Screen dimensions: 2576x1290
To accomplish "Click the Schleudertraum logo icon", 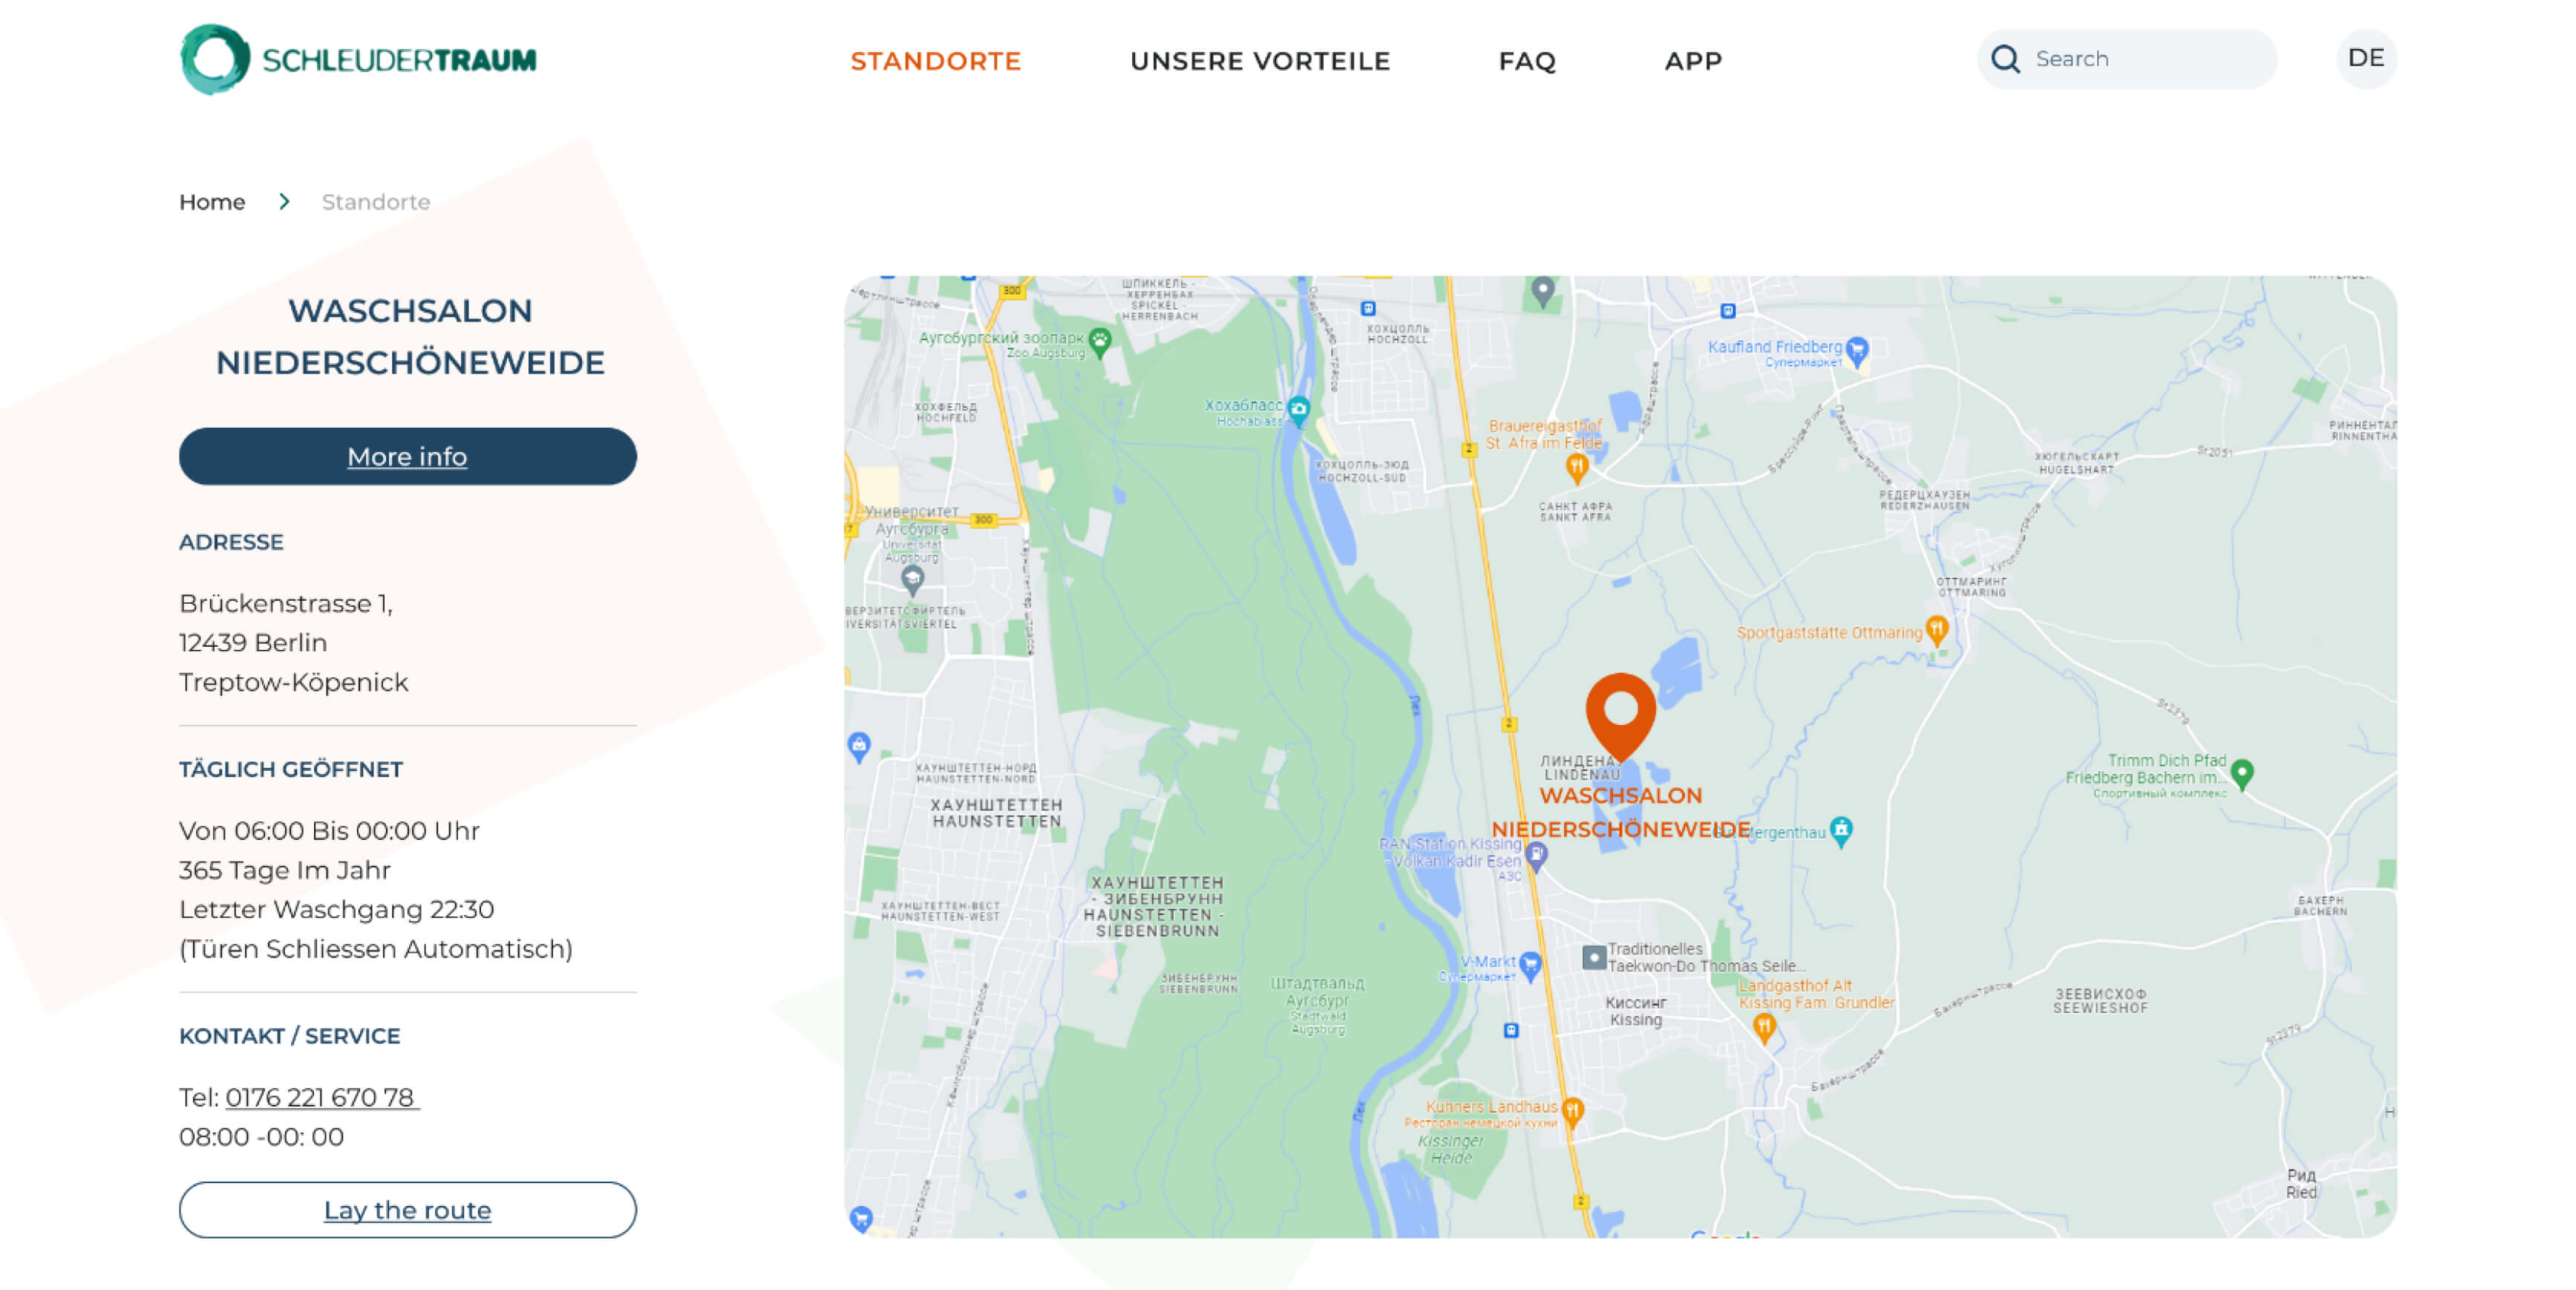I will pyautogui.click(x=214, y=59).
